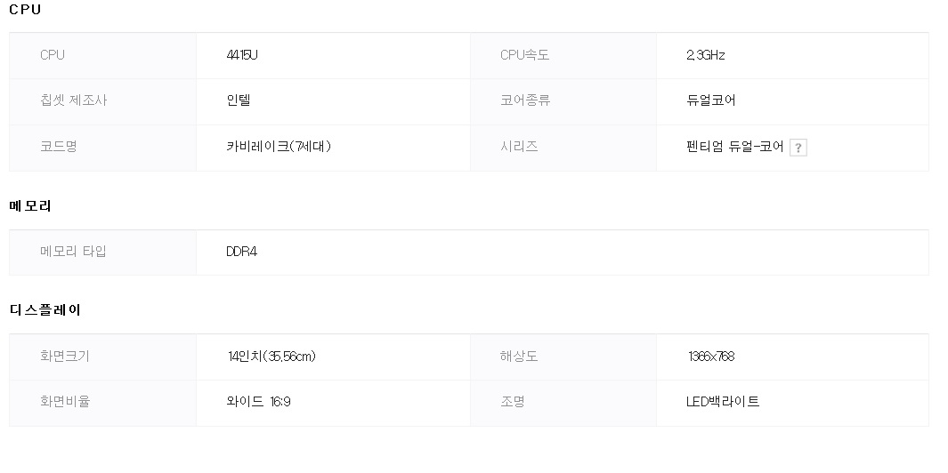Screen dimensions: 948x473
Task: Click the LED백라이트 lighting value
Action: [723, 402]
